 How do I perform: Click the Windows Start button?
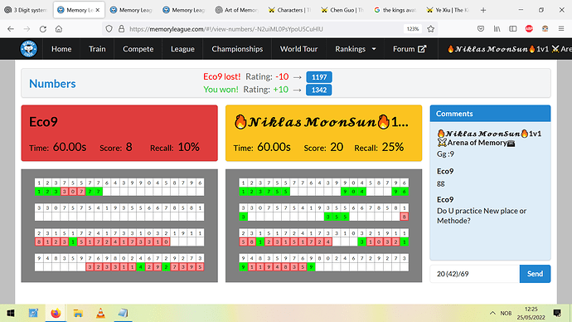(x=11, y=313)
